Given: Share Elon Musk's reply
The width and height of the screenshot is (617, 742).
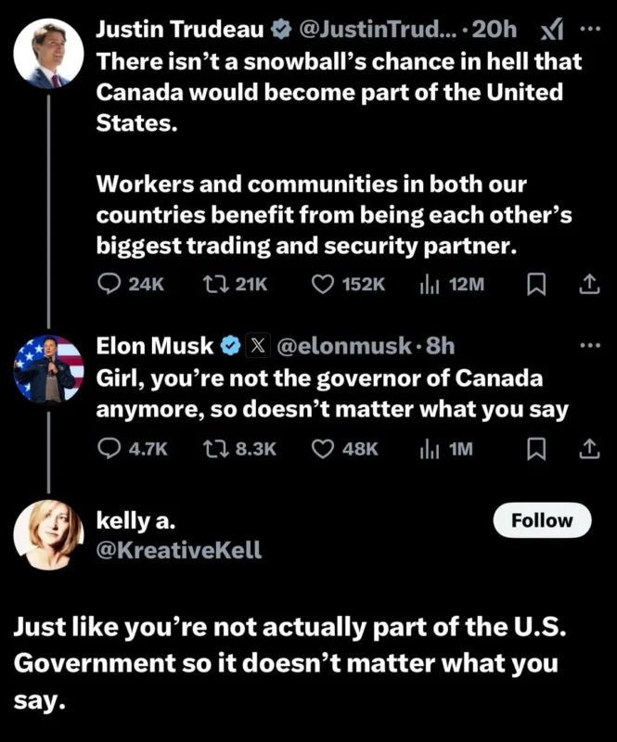Looking at the screenshot, I should click(x=588, y=449).
